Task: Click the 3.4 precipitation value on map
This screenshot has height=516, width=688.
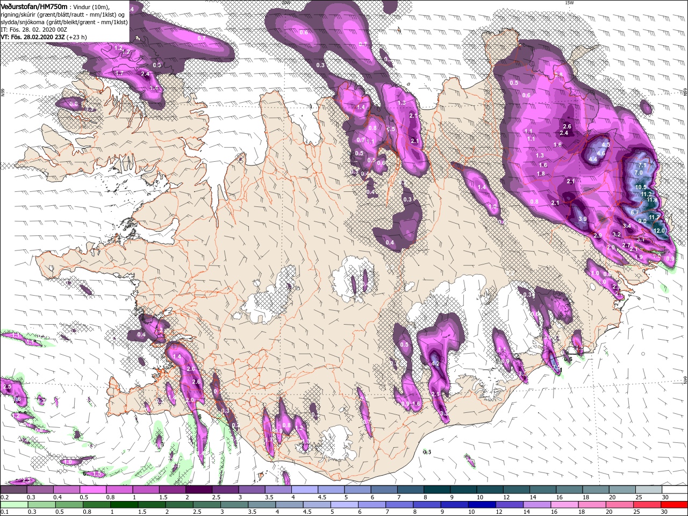Action: [627, 226]
